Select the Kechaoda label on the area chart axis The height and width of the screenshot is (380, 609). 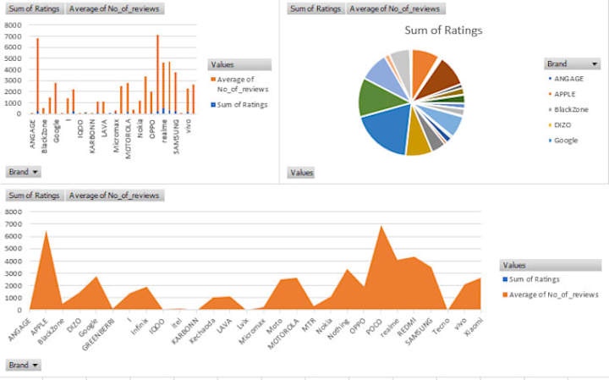[202, 332]
